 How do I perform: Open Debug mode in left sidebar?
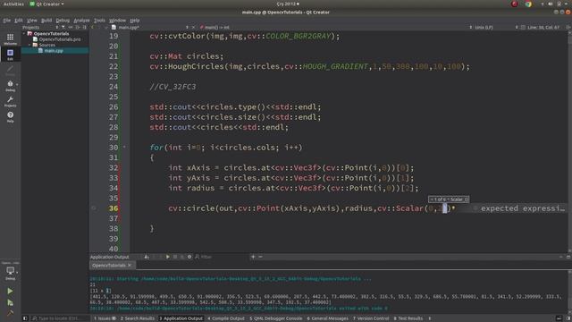[10, 86]
